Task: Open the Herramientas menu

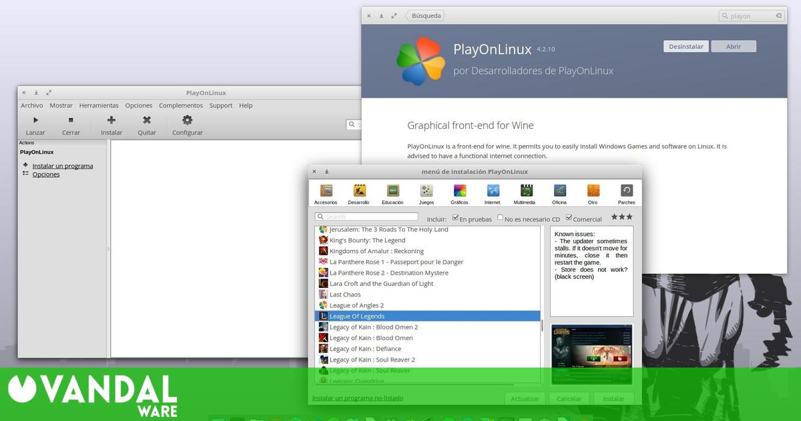Action: tap(99, 105)
